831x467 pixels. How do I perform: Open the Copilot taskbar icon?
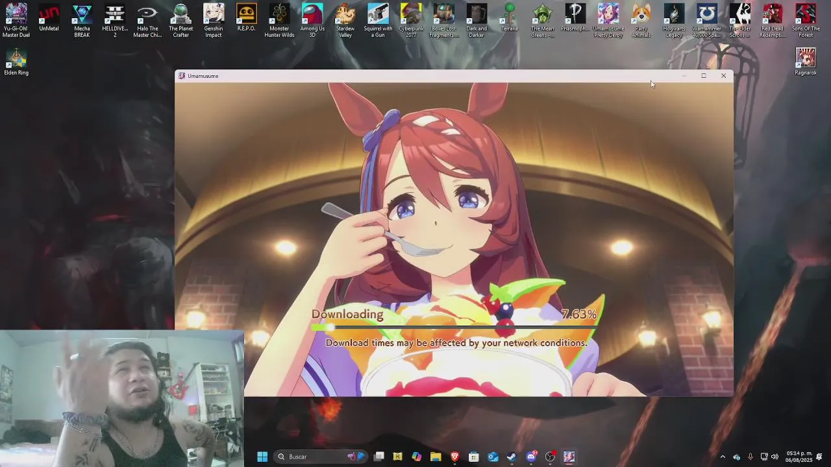pos(417,457)
